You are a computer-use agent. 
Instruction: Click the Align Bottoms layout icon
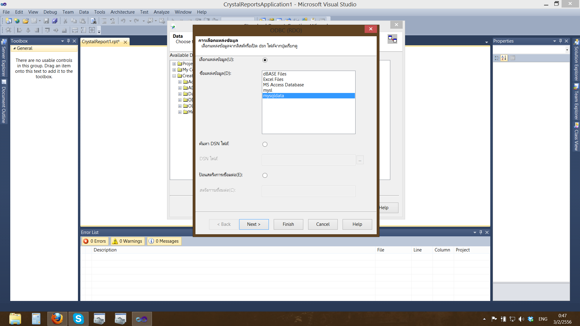(x=64, y=30)
